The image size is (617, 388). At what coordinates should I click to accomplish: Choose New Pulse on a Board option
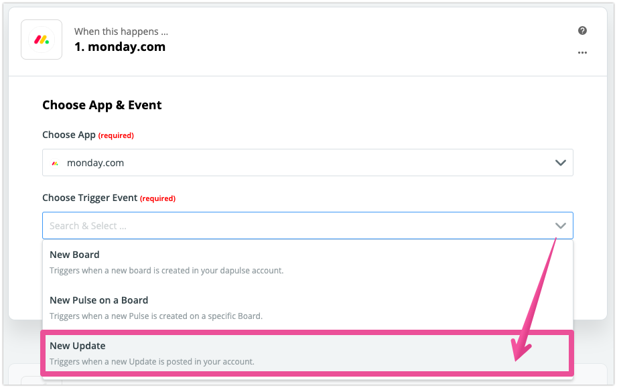coord(98,300)
